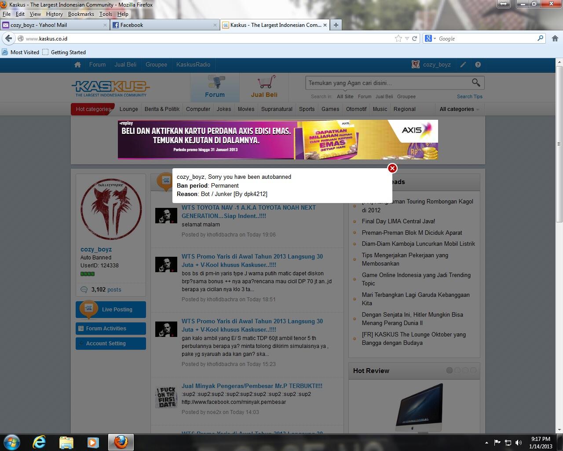Close the Facebook tab
This screenshot has height=451, width=563.
pyautogui.click(x=216, y=25)
